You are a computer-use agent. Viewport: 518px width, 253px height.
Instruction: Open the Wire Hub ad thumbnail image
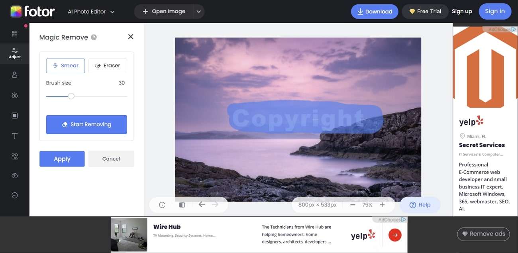[x=129, y=234]
